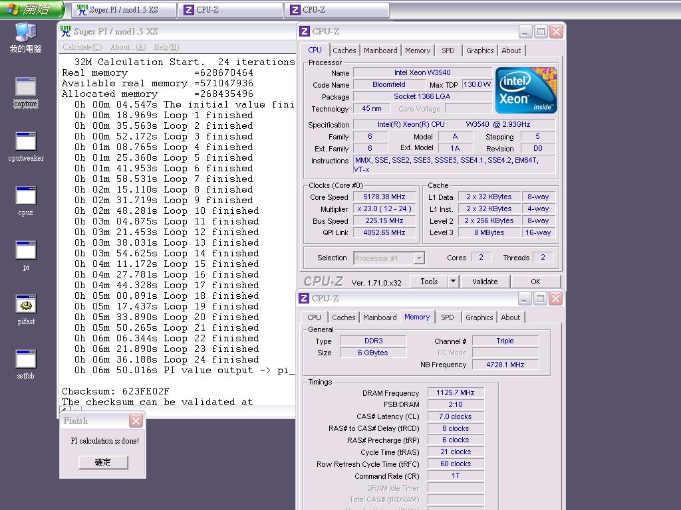Screen dimensions: 681x510
Task: Click the Intel Xeon W3540 name field
Action: [422, 72]
